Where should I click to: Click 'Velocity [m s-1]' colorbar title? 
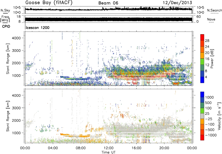tap(219, 116)
